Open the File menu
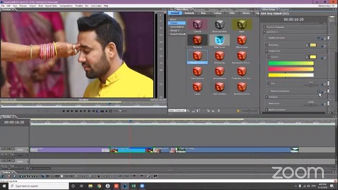 (x=3, y=6)
